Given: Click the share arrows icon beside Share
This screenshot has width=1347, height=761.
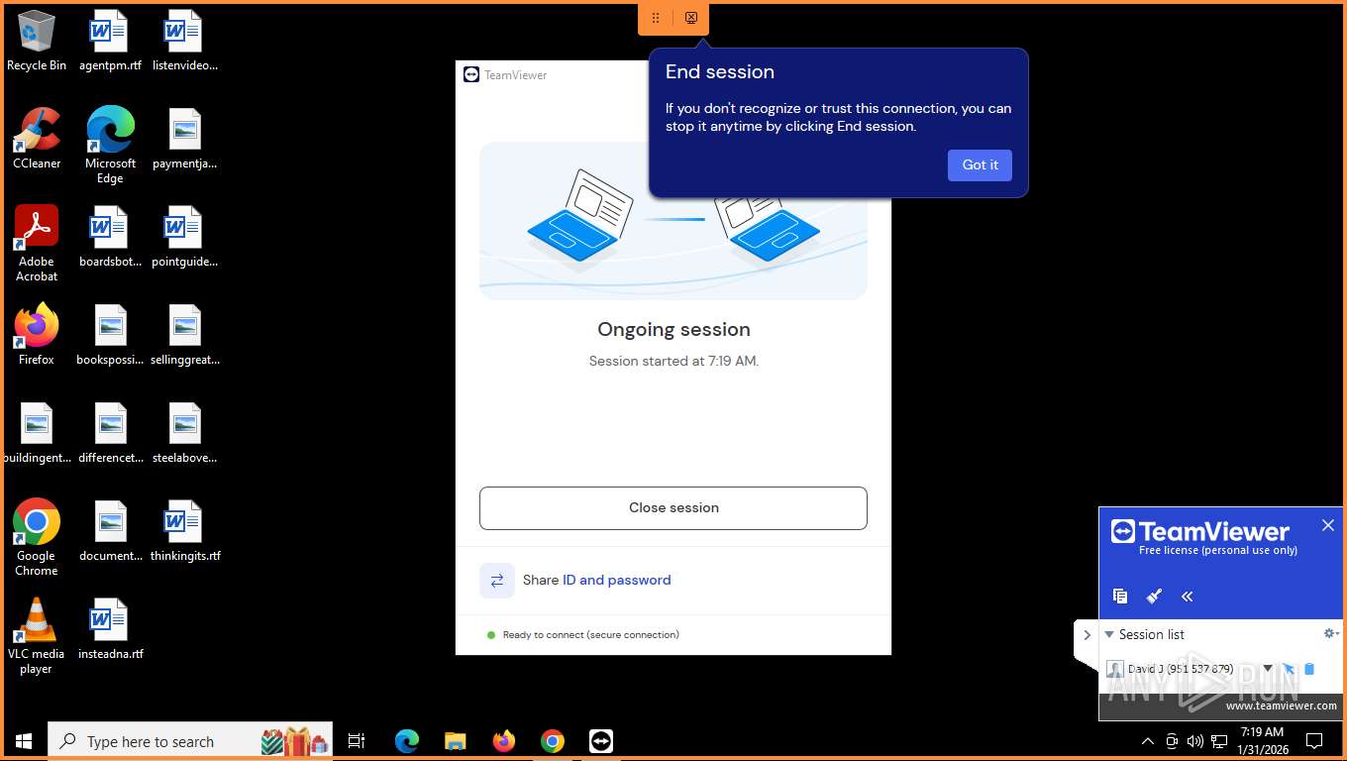Looking at the screenshot, I should (497, 581).
